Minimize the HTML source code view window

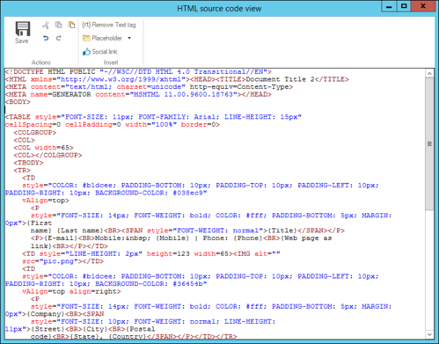click(x=389, y=6)
